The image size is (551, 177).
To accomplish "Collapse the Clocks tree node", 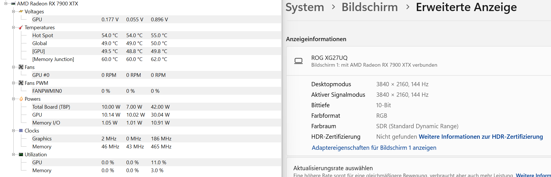I will pyautogui.click(x=13, y=131).
